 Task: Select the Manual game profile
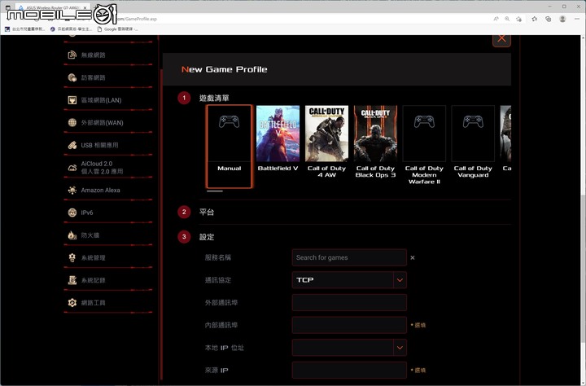click(x=229, y=147)
